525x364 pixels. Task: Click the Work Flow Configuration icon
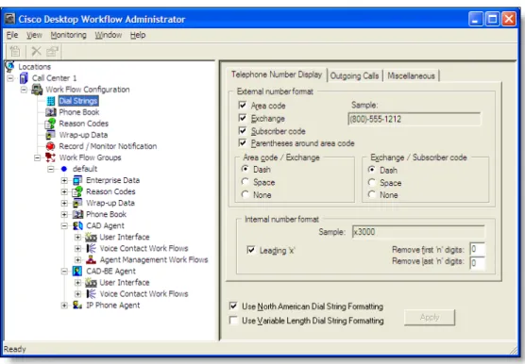37,90
